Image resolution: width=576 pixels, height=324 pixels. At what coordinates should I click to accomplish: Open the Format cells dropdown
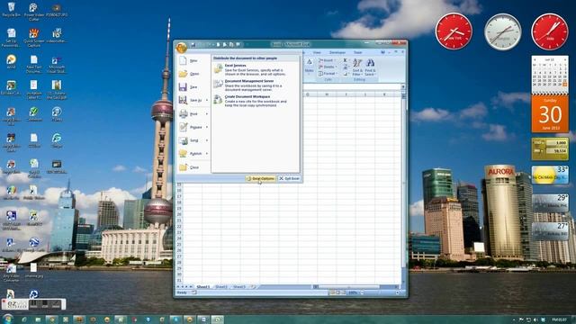tap(327, 74)
